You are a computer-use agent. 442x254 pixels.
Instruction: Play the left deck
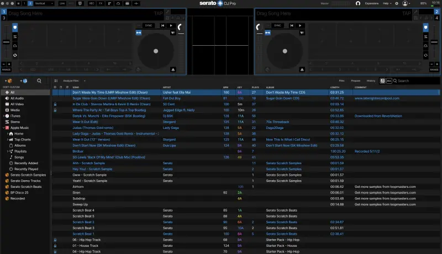coord(171,25)
